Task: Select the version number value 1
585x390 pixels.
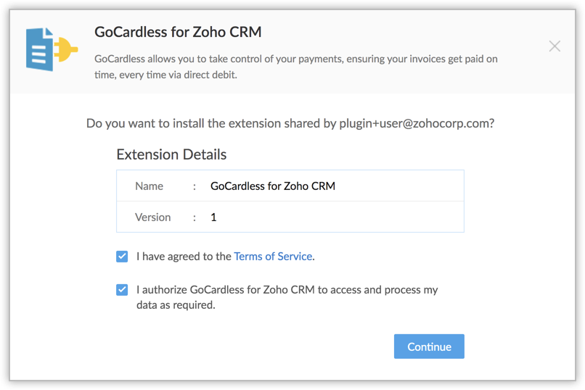Action: [x=213, y=217]
